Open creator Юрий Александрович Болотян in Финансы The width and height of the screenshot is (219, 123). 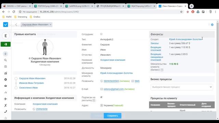coord(185,39)
